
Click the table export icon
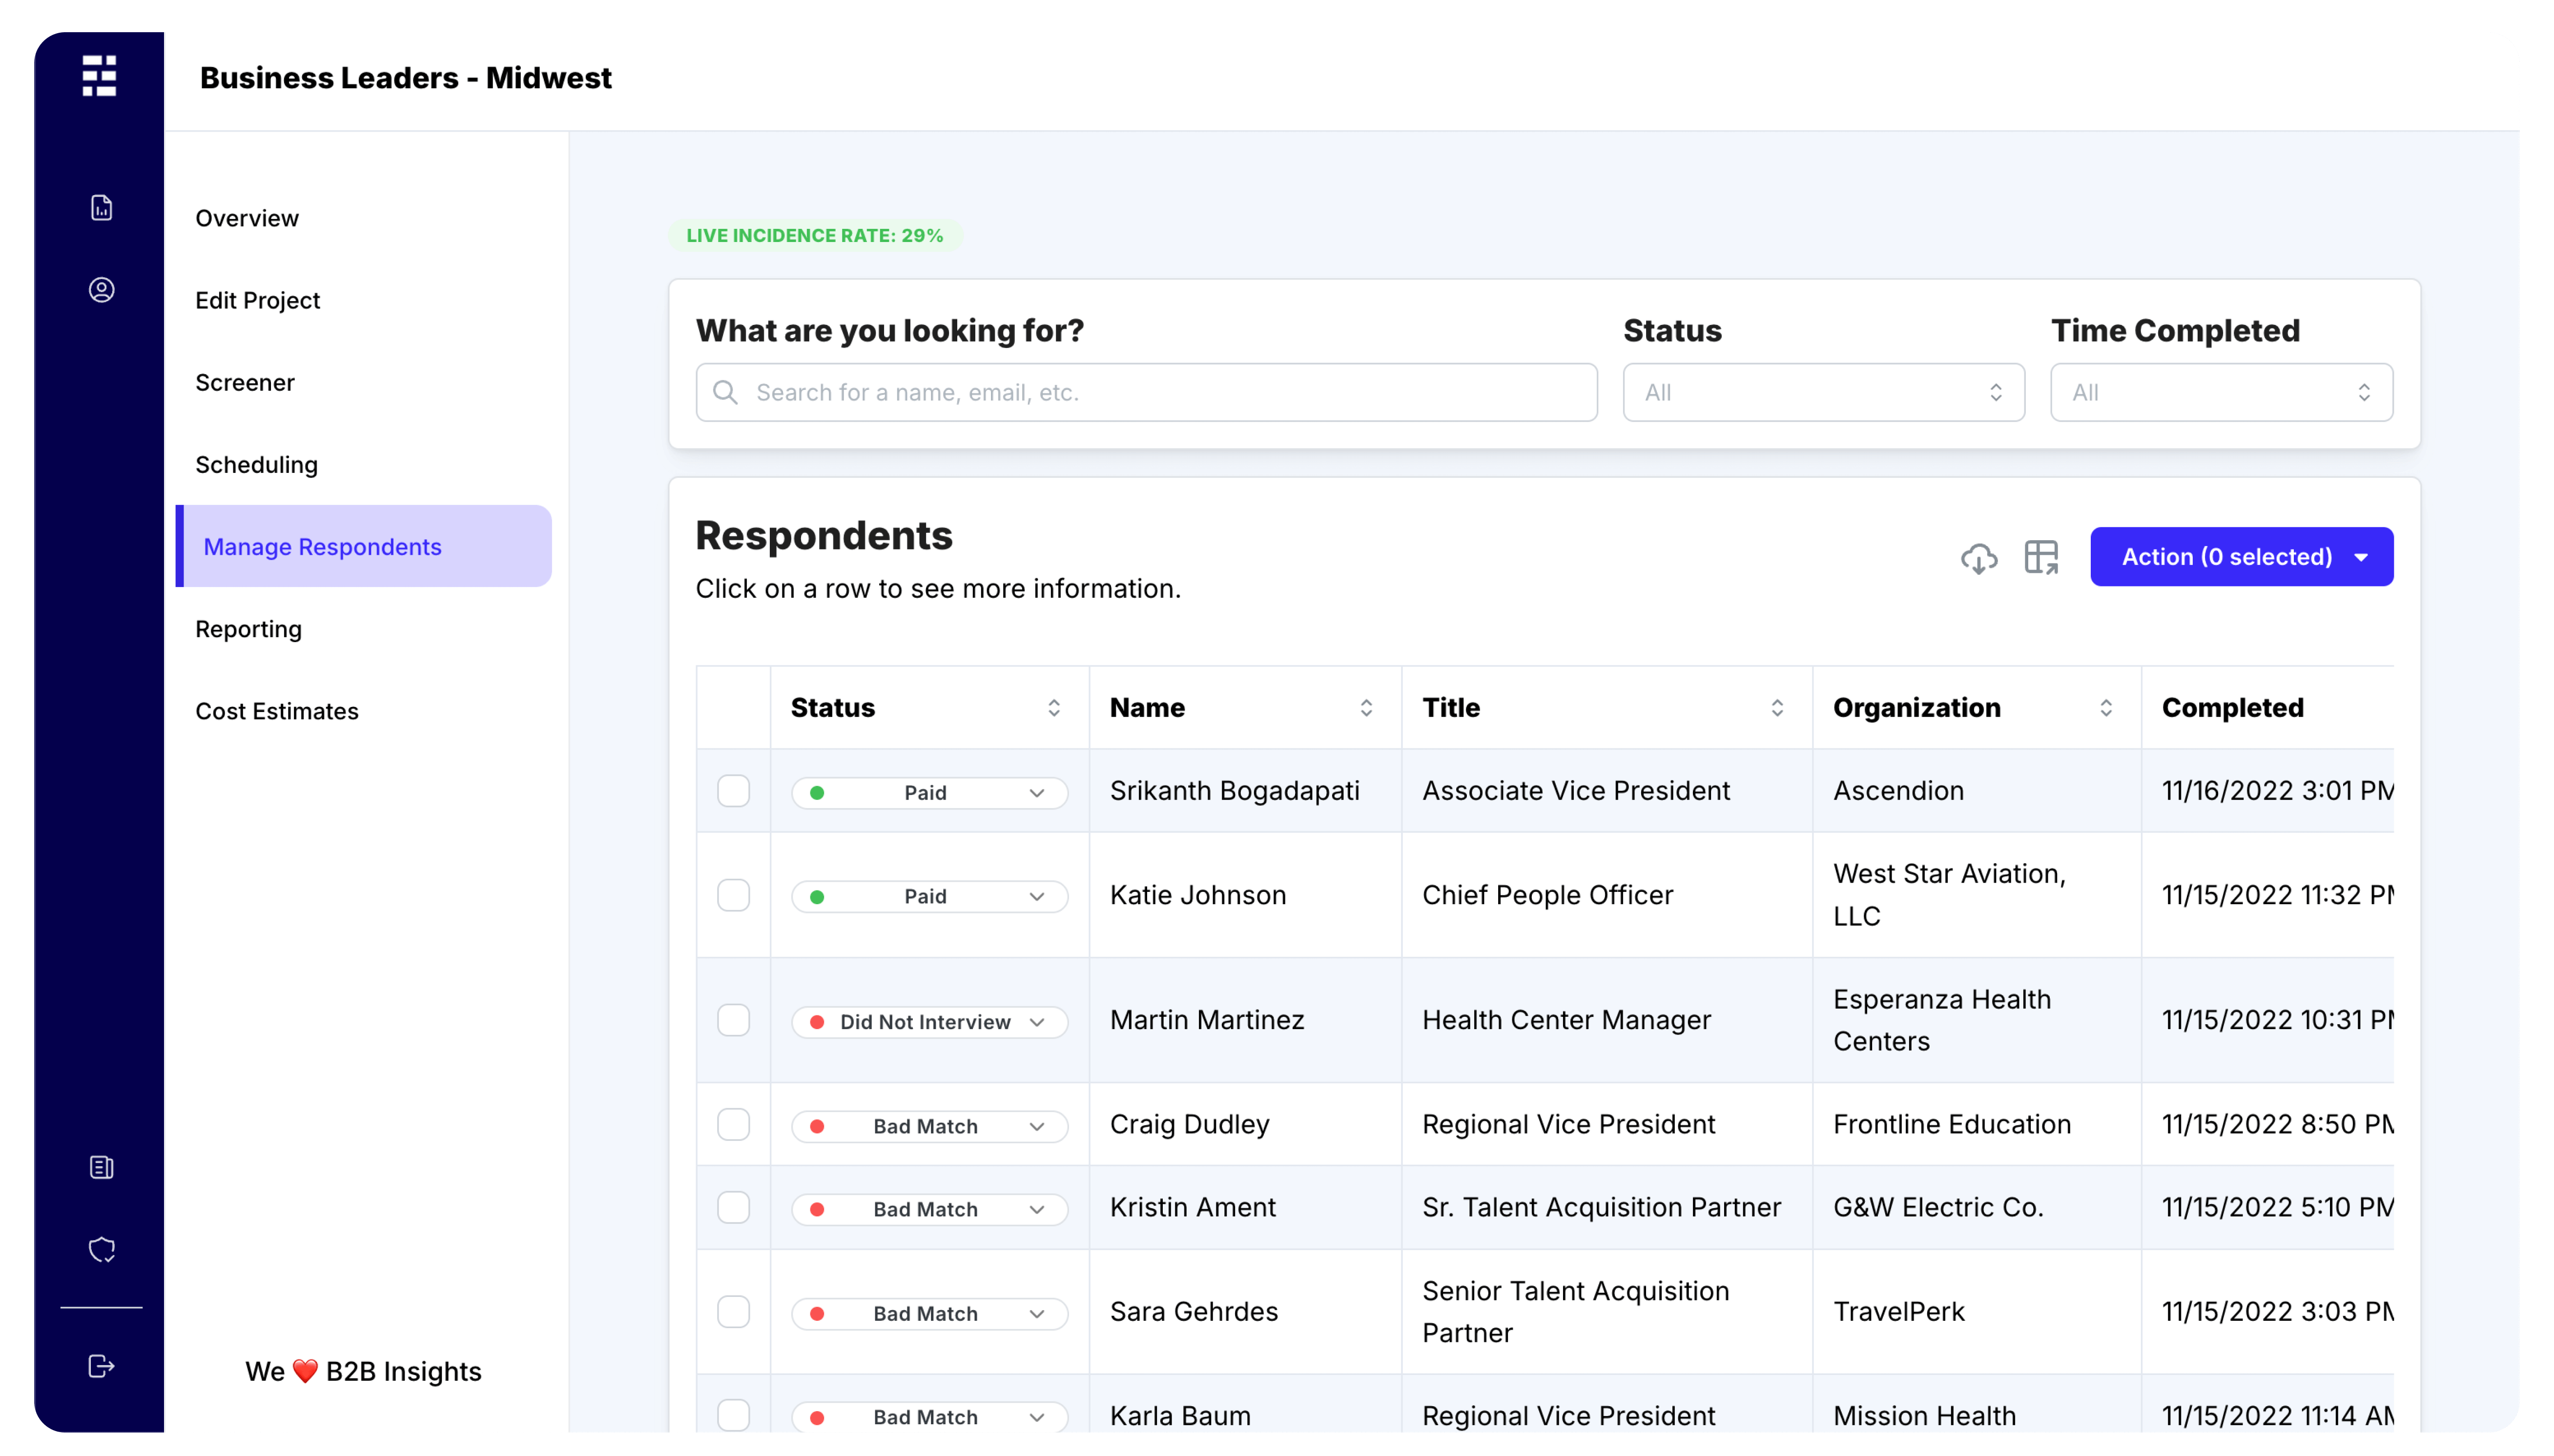(x=2041, y=557)
